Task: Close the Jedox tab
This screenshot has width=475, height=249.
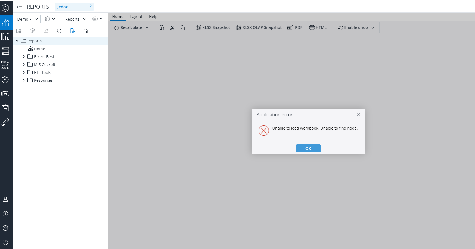Action: click(91, 5)
